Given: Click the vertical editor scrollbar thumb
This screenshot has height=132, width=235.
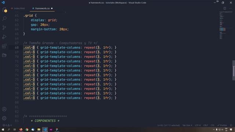Looking at the screenshot, I should point(234,70).
